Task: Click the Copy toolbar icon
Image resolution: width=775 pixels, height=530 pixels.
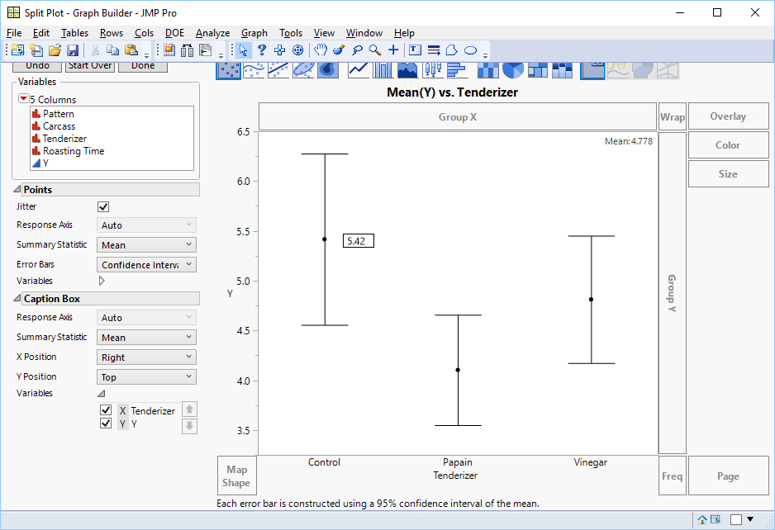Action: pyautogui.click(x=113, y=50)
